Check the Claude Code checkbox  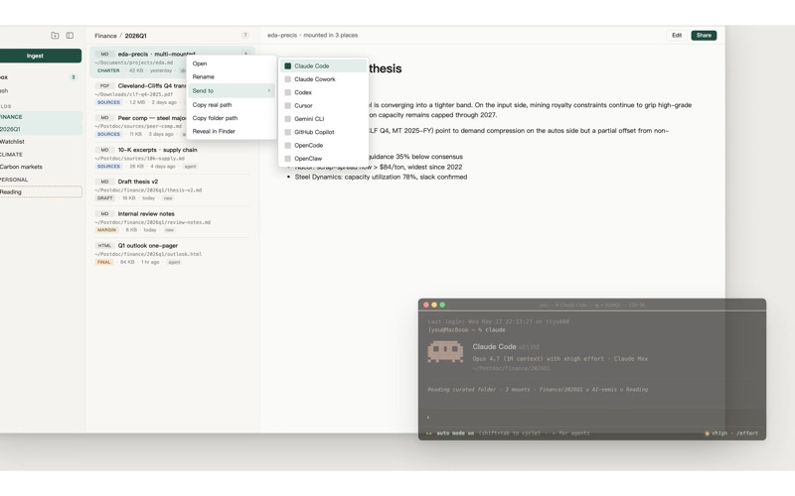pyautogui.click(x=287, y=66)
